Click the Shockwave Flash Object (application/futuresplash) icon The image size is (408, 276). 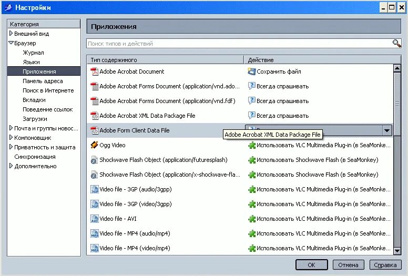pos(94,160)
